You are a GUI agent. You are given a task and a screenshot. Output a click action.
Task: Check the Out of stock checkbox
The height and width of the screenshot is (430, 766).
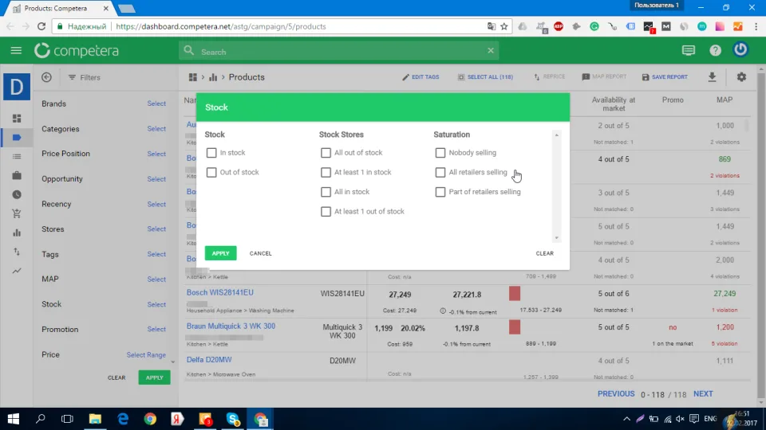tap(211, 172)
